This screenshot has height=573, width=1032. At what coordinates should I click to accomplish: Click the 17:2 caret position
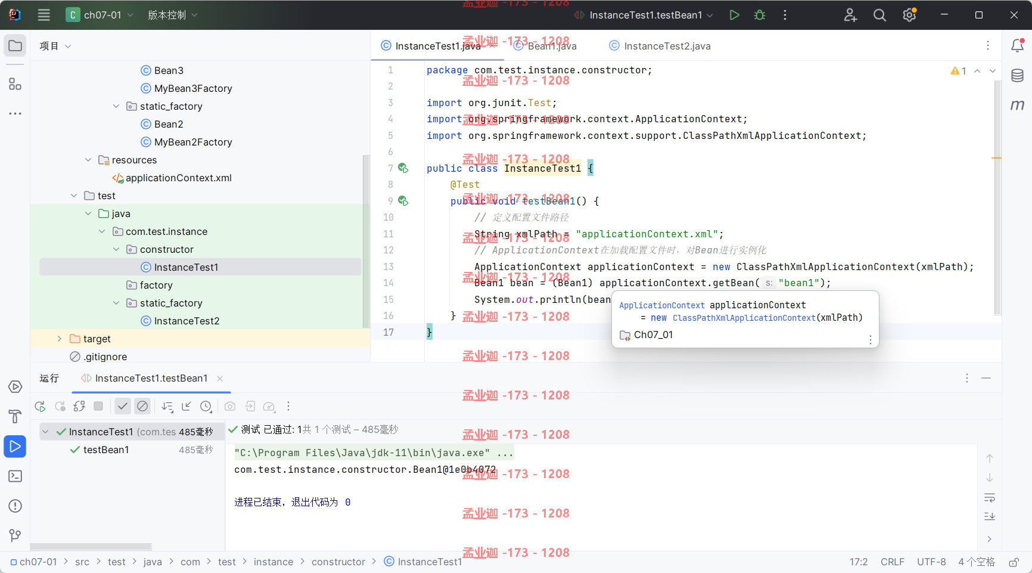click(x=859, y=562)
